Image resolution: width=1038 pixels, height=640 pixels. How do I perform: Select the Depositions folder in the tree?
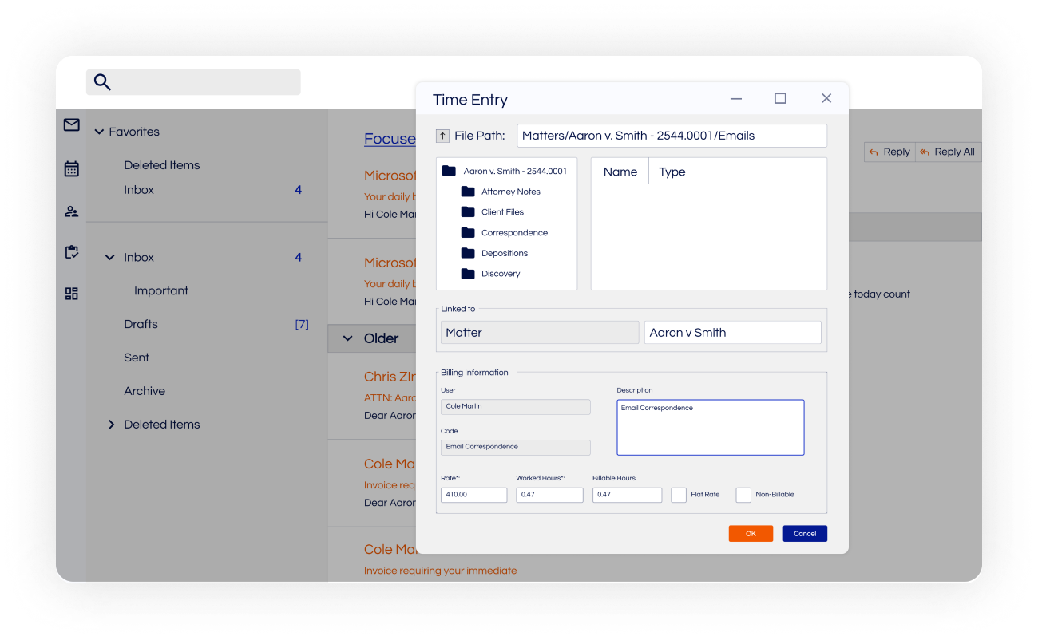[x=504, y=253]
